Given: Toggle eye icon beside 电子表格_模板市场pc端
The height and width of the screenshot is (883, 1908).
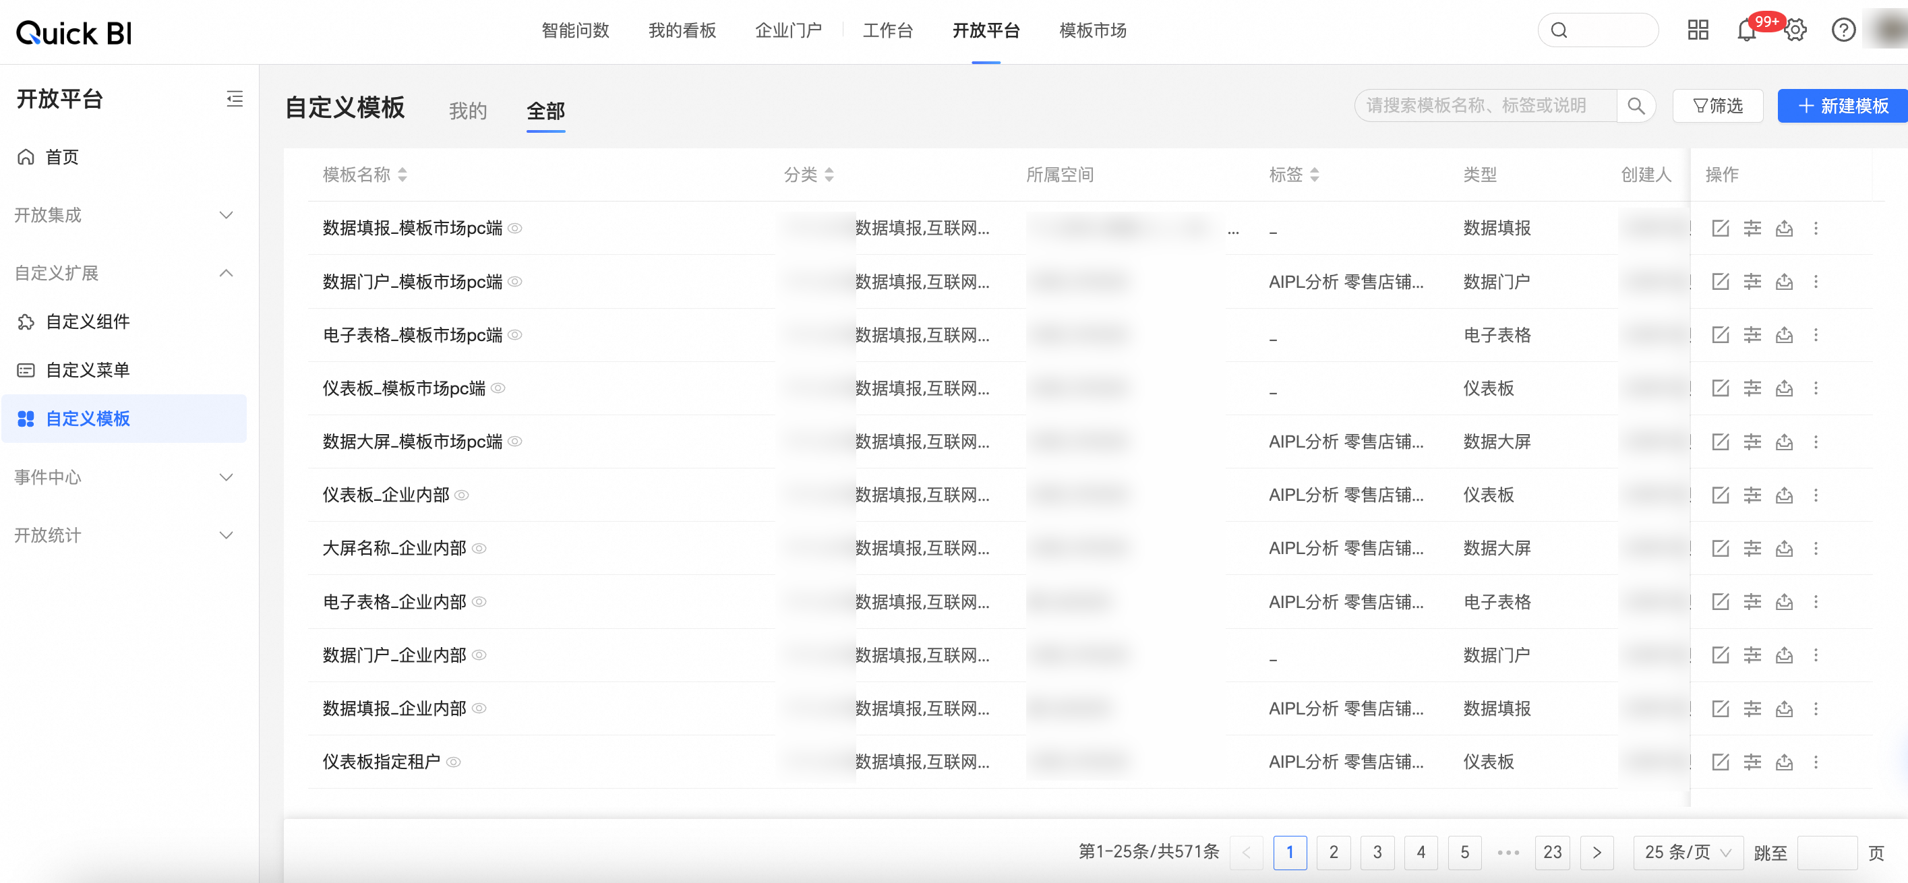Looking at the screenshot, I should [515, 335].
